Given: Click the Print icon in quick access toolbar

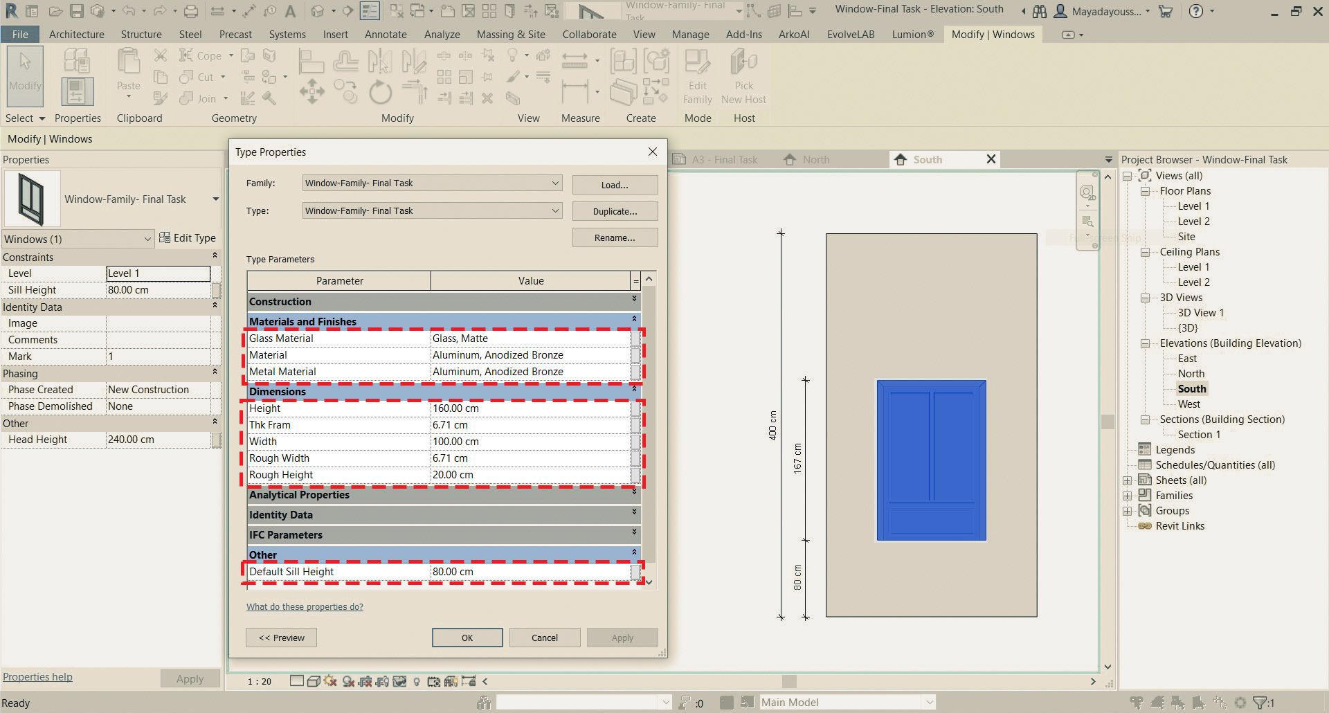Looking at the screenshot, I should pos(191,11).
